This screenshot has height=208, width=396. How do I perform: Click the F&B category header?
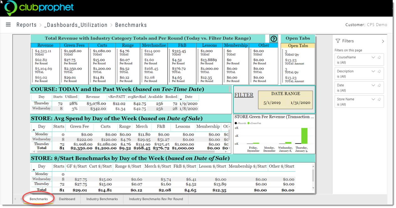click(182, 45)
